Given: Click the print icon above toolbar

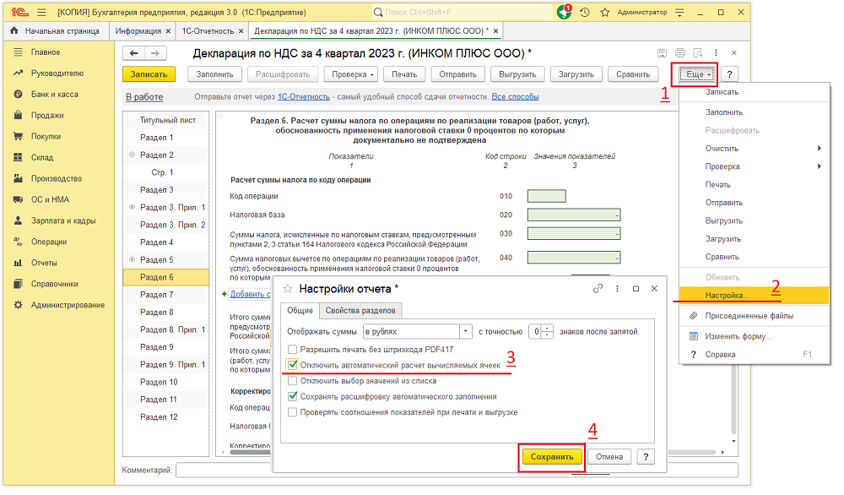Looking at the screenshot, I should click(680, 53).
